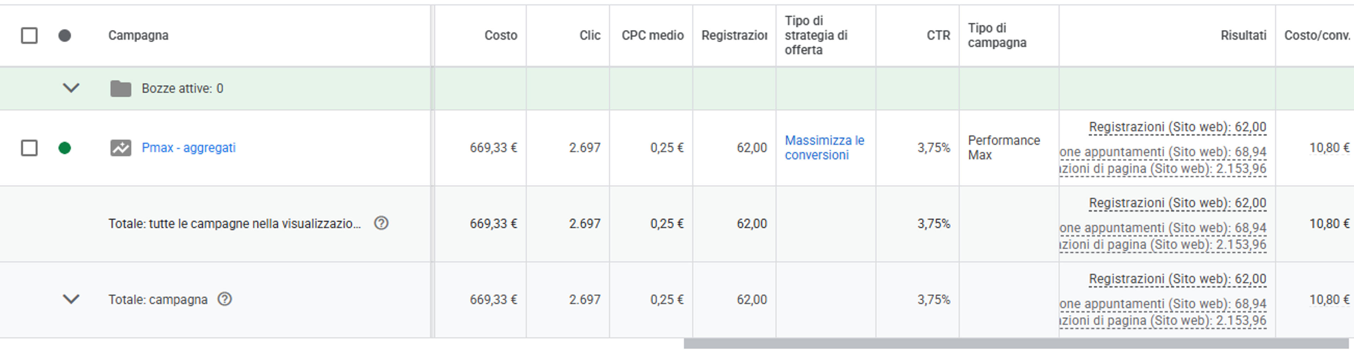
Task: Click the Totale: tutte le campagne label
Action: pyautogui.click(x=234, y=223)
